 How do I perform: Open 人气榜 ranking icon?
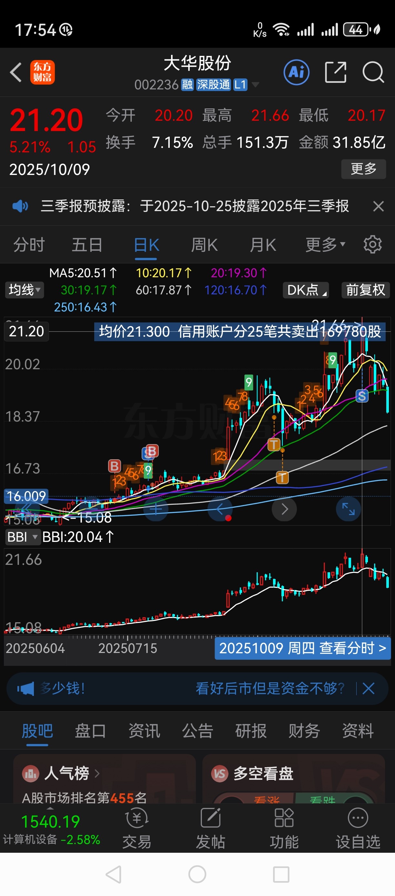(x=31, y=774)
